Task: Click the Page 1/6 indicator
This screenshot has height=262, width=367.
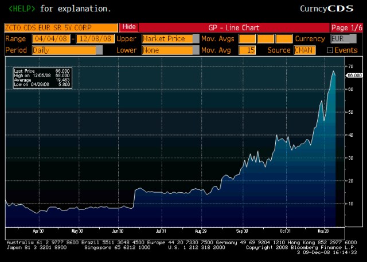Action: click(x=346, y=28)
